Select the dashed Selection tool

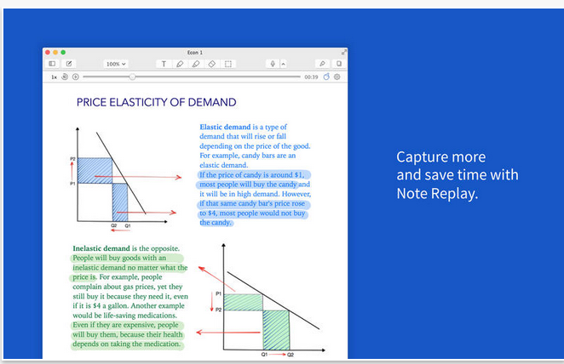(228, 64)
